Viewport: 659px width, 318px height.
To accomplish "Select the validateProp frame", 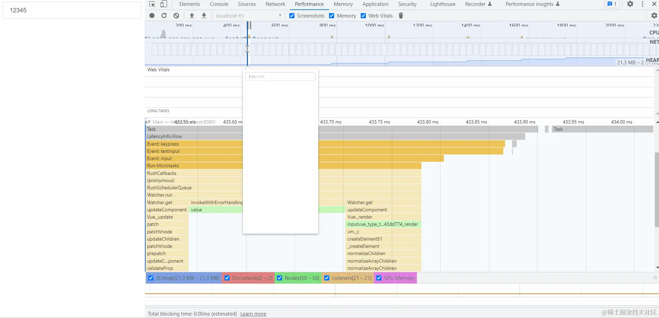I will point(167,268).
